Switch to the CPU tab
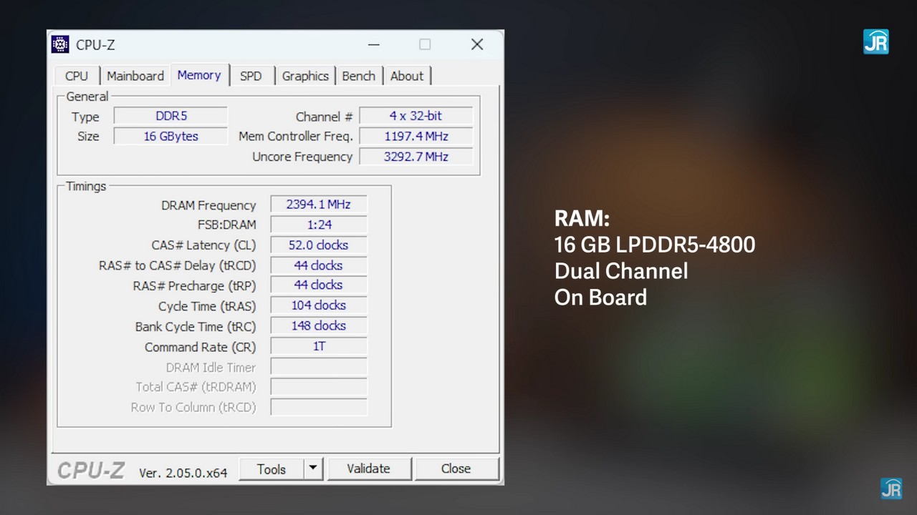The image size is (917, 515). (77, 76)
